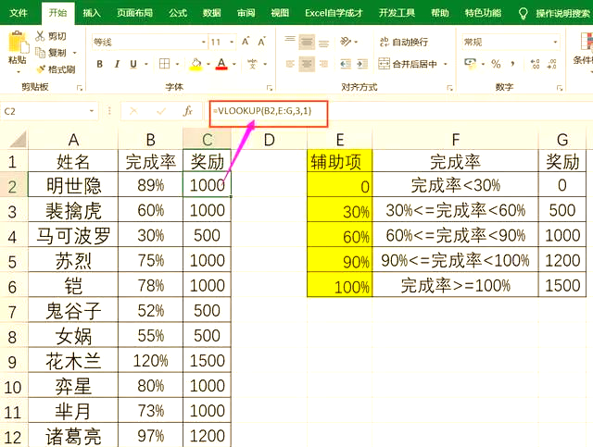593x447 pixels.
Task: Open fill color dropdown arrow
Action: click(208, 64)
